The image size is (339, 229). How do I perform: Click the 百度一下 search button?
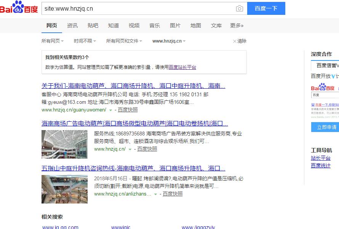click(x=266, y=8)
